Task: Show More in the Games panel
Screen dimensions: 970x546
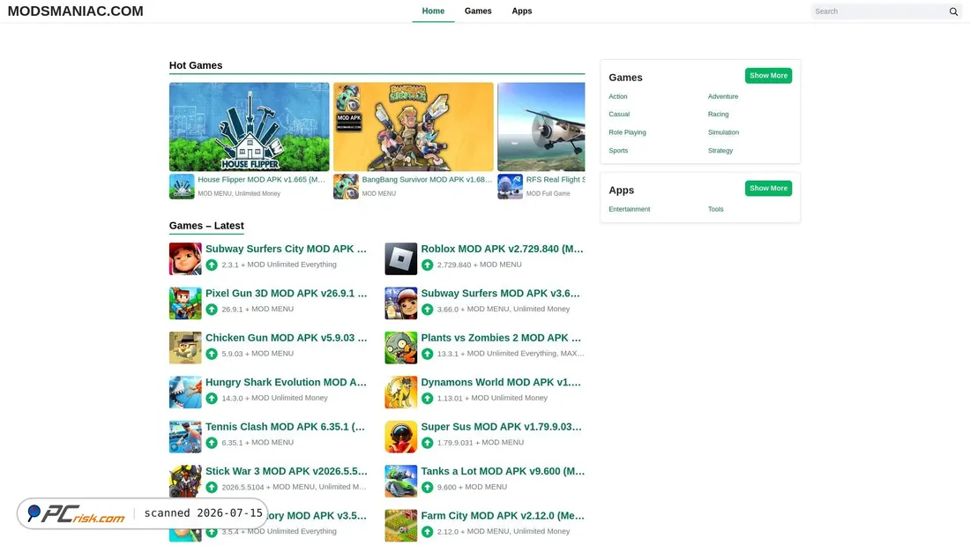Action: pos(768,76)
